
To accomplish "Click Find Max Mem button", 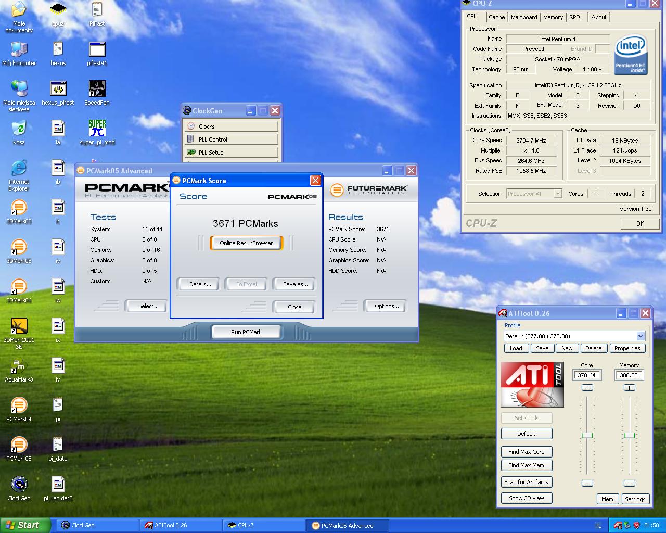I will (527, 465).
